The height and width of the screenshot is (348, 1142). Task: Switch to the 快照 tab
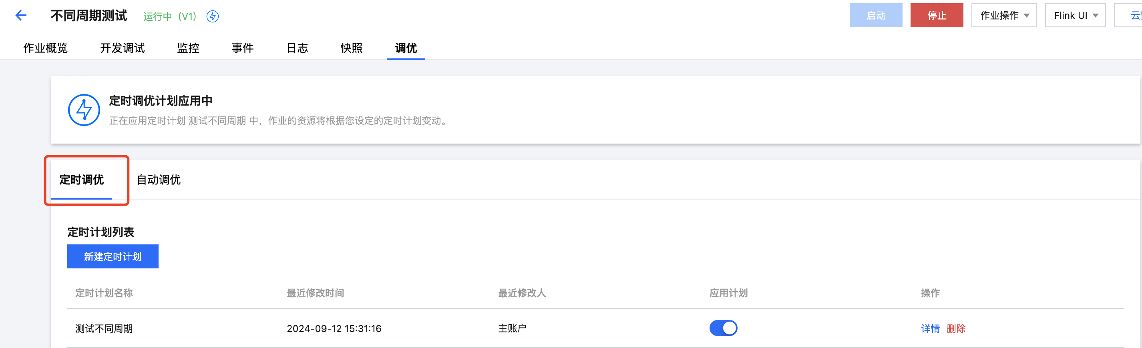(x=352, y=48)
